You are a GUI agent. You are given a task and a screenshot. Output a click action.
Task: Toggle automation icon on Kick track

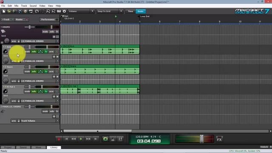(x=40, y=51)
